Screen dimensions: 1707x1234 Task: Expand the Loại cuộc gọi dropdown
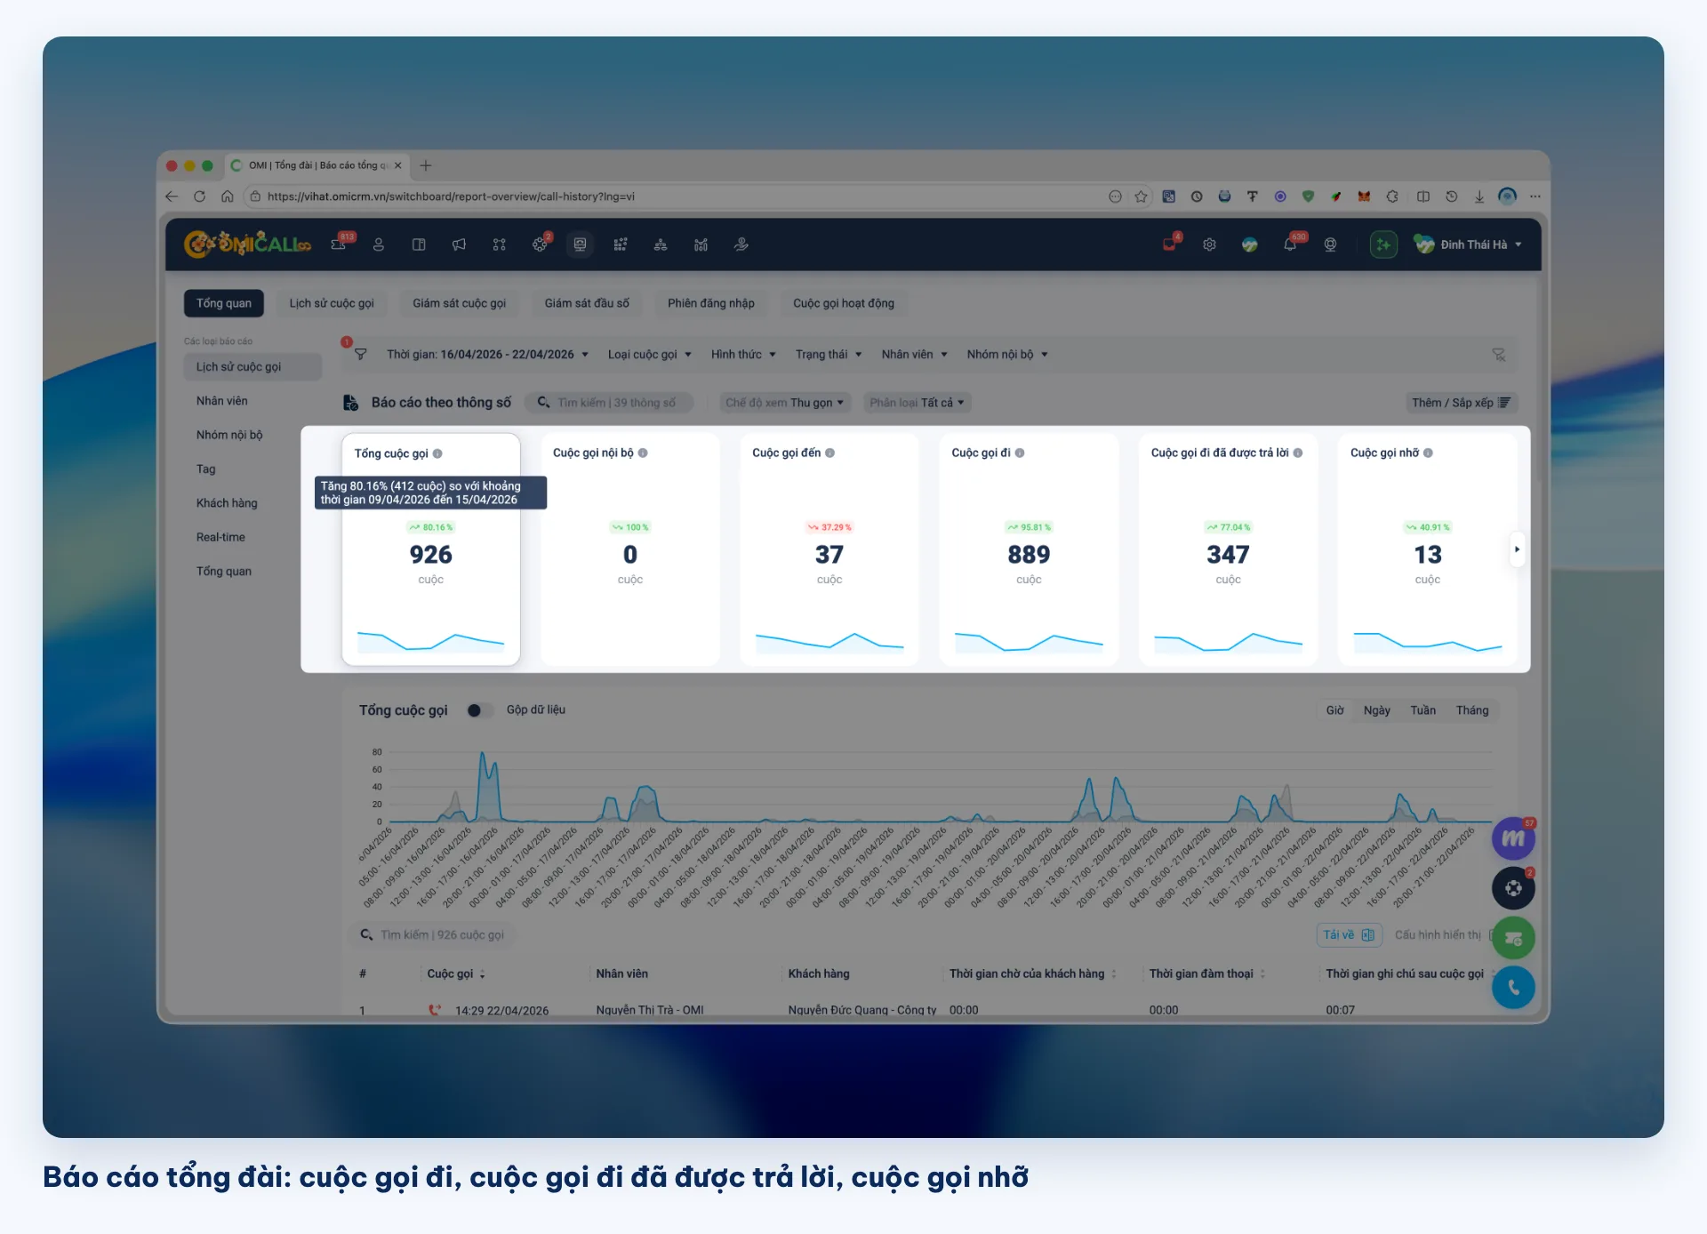649,355
